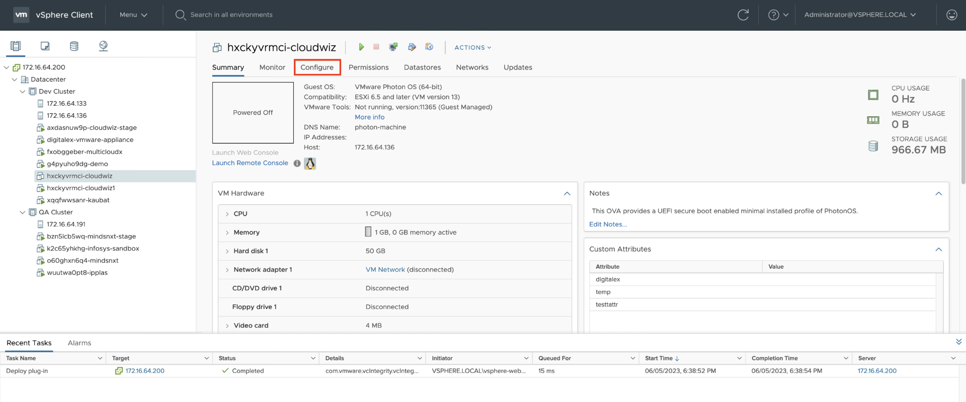This screenshot has width=966, height=402.
Task: Open the Storage inventory view icon
Action: (74, 46)
